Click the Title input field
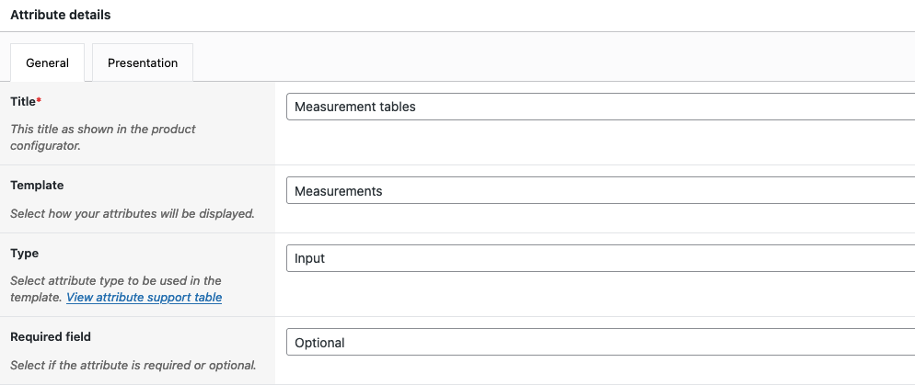915x385 pixels. pyautogui.click(x=600, y=107)
